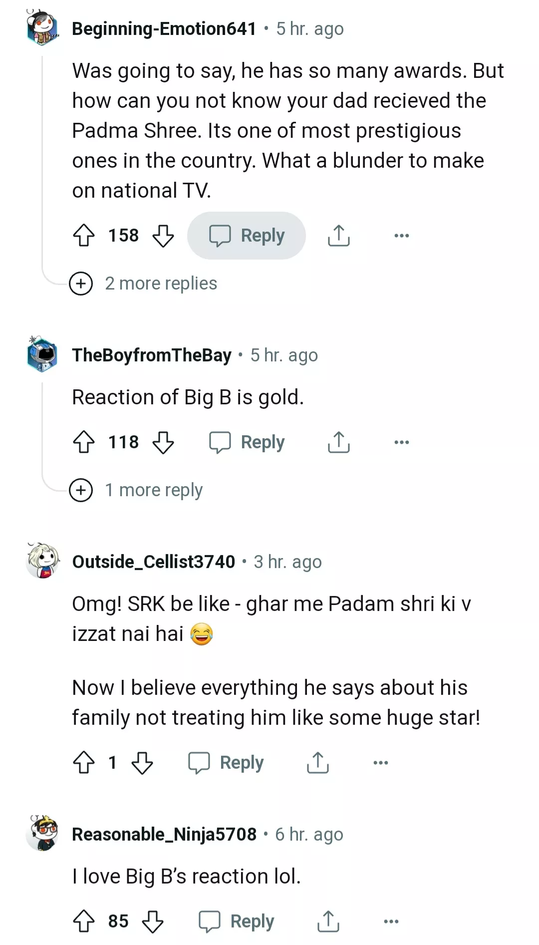539x945 pixels.
Task: Share Outside_Cellist3740's comment
Action: click(318, 763)
